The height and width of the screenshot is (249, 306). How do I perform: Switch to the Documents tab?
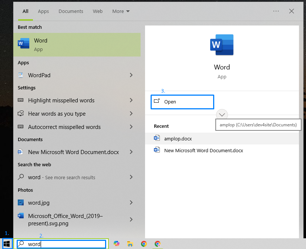click(71, 11)
